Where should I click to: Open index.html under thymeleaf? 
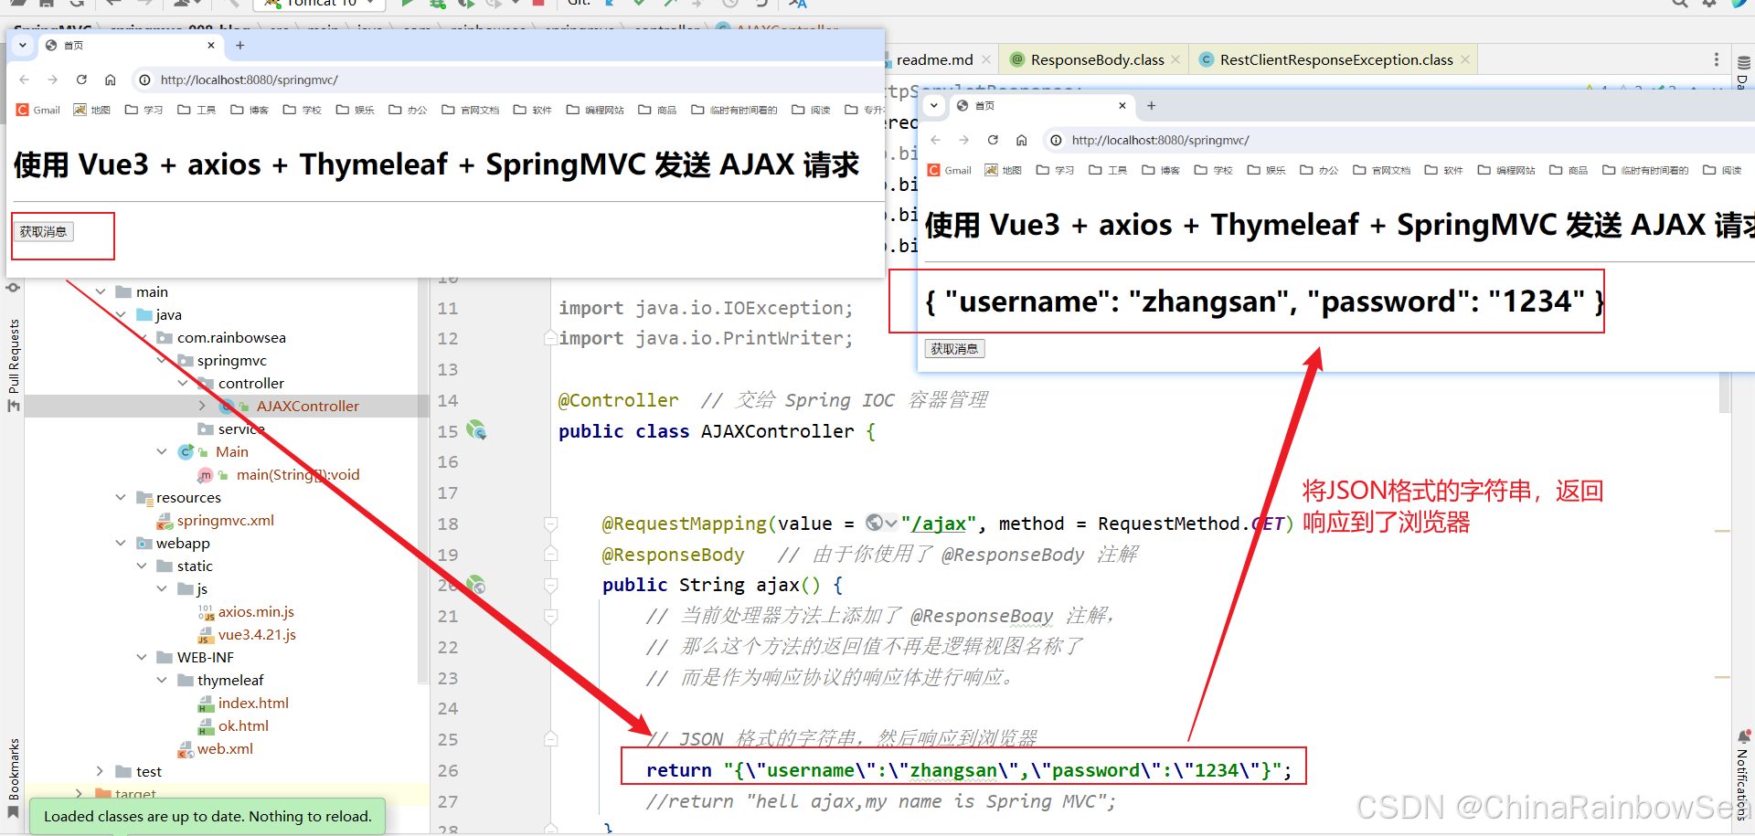point(253,703)
